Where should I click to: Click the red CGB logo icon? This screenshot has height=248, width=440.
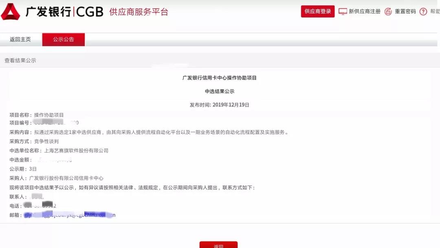pyautogui.click(x=11, y=11)
